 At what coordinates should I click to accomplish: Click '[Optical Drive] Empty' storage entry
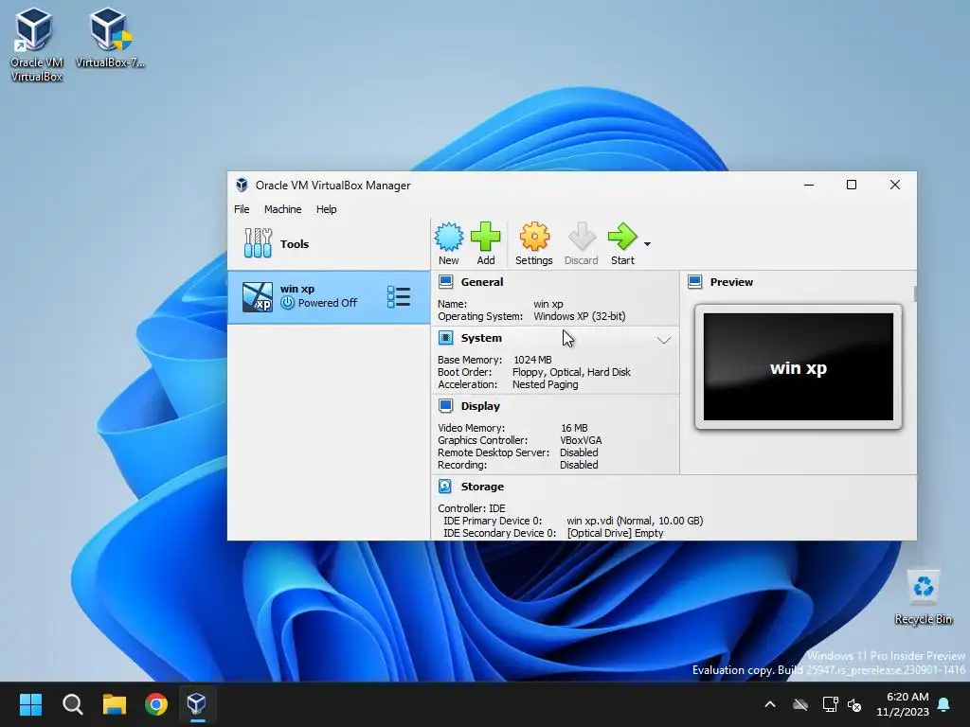click(616, 533)
